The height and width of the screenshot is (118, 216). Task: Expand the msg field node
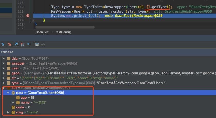(8, 112)
